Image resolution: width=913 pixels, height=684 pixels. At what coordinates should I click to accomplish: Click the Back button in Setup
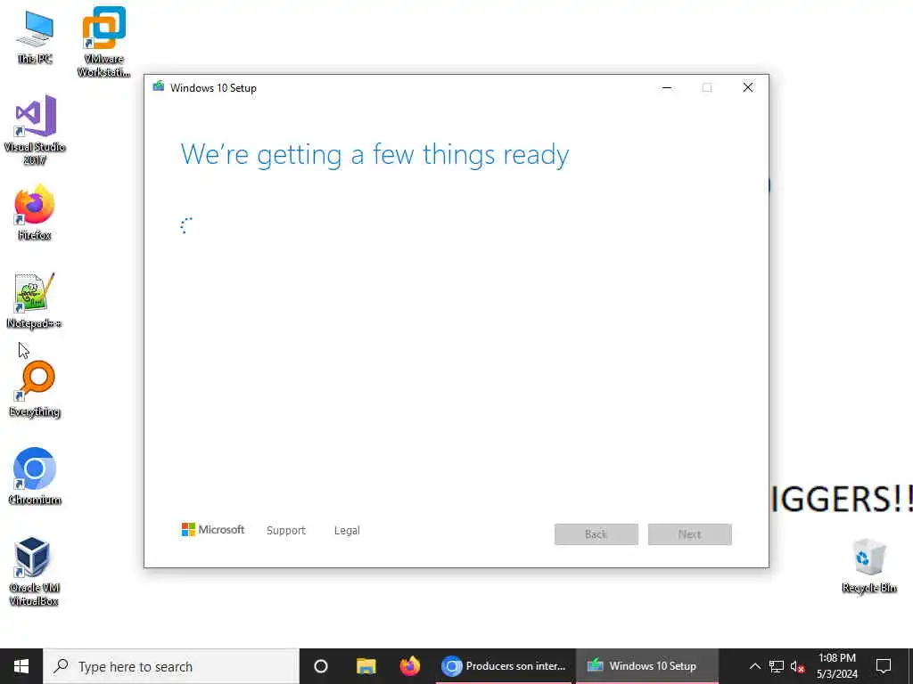596,534
